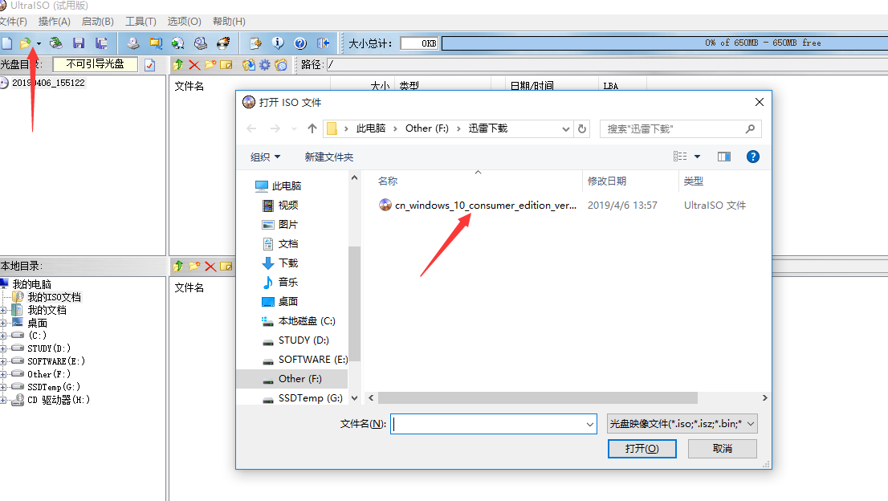This screenshot has width=888, height=501.
Task: Click the boot property checkmark icon
Action: coord(149,65)
